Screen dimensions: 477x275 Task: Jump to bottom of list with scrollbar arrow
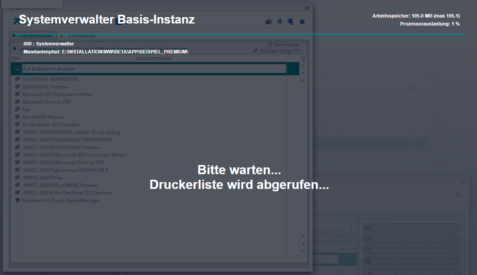[x=303, y=251]
